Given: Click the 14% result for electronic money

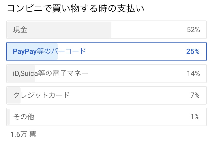Looking at the screenshot, I should point(193,74).
